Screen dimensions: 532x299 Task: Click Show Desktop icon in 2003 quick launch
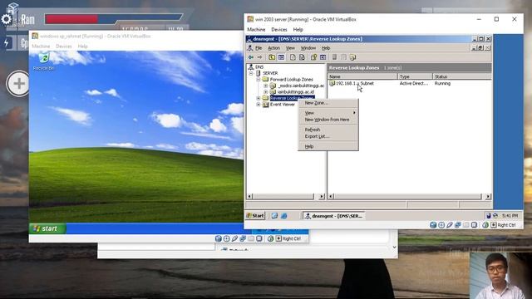pos(274,216)
